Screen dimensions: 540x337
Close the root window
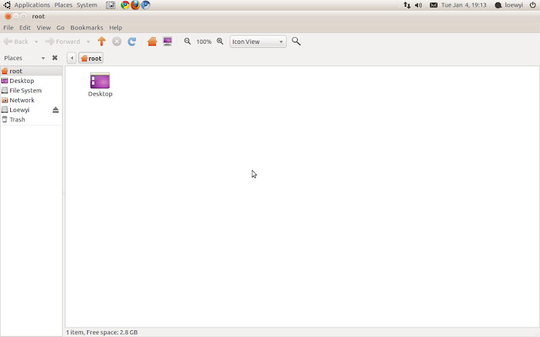[8, 16]
